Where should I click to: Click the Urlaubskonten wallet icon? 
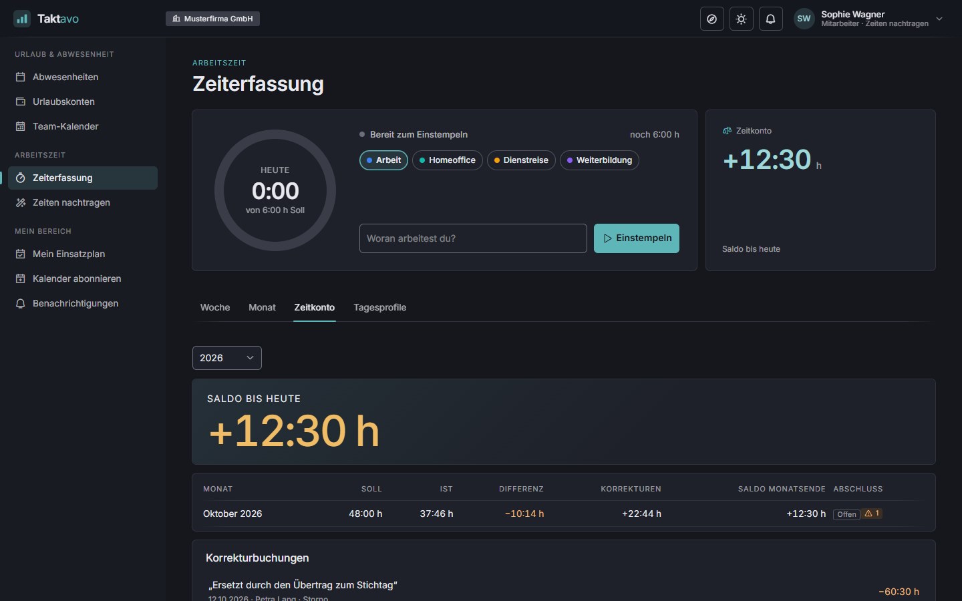coord(21,102)
